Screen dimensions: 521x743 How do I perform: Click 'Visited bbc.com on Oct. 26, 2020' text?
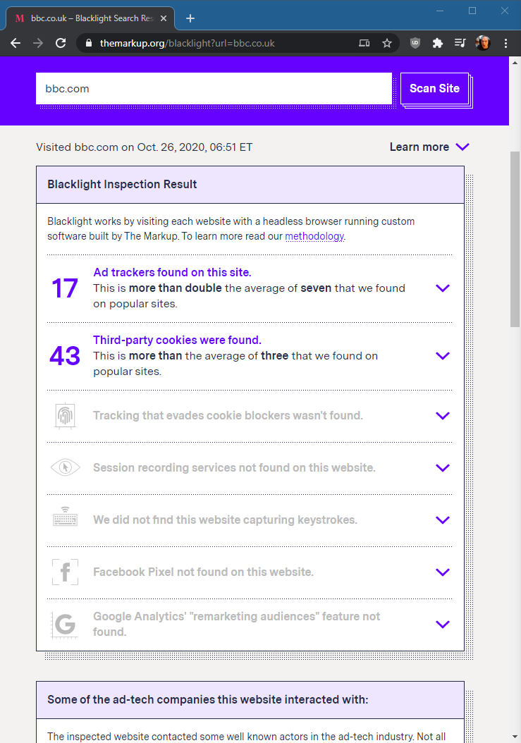tap(144, 147)
